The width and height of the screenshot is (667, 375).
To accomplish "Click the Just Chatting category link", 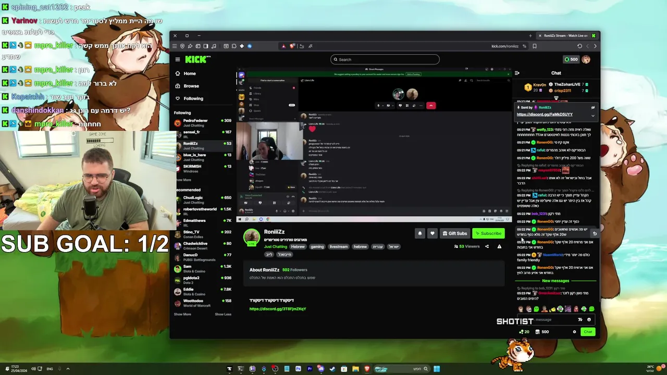I will pyautogui.click(x=276, y=246).
